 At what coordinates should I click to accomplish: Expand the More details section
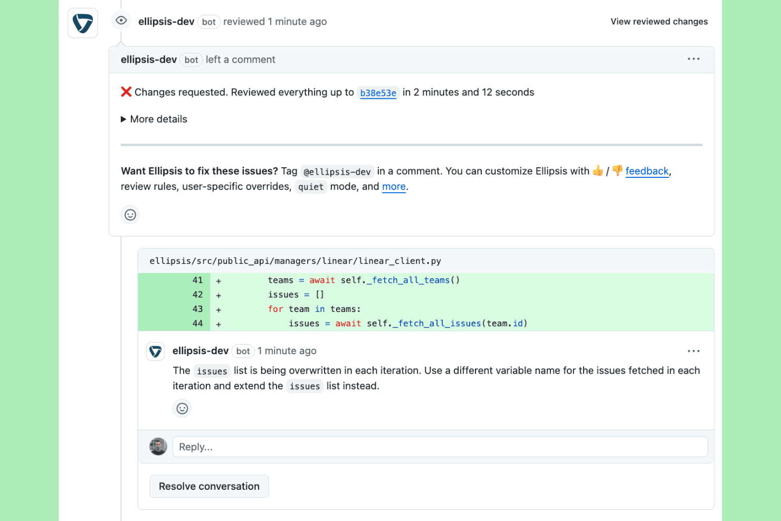coord(154,119)
